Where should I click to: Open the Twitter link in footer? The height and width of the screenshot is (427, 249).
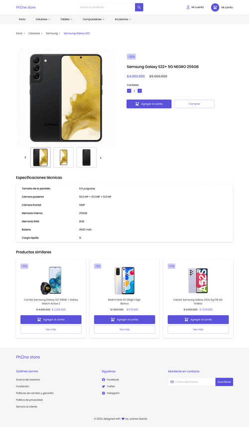tap(109, 386)
